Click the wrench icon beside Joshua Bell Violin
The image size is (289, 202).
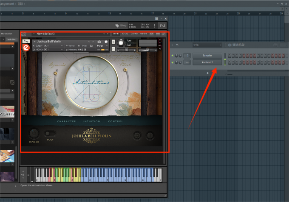(25, 42)
